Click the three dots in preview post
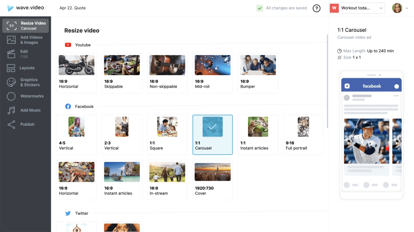Screen dimensions: 414x232 click(396, 96)
